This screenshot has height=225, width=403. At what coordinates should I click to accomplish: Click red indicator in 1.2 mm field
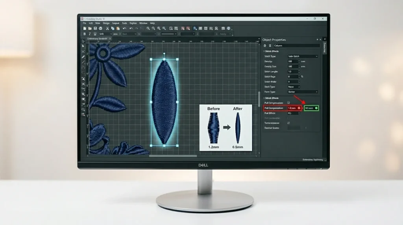(x=299, y=108)
